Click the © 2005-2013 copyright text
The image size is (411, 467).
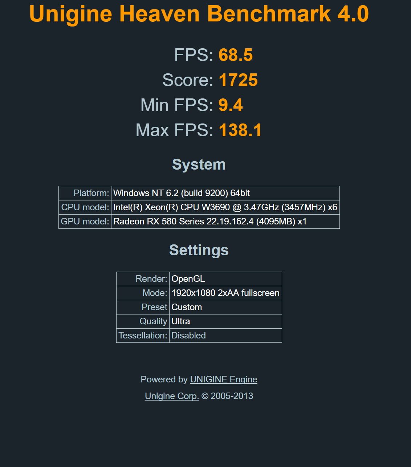[x=227, y=396]
